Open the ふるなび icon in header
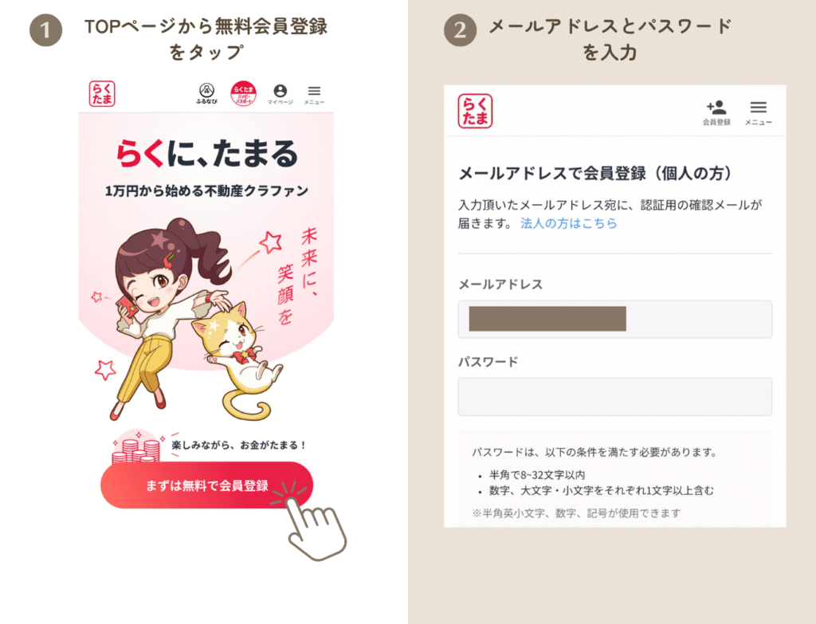This screenshot has width=816, height=624. 206,94
